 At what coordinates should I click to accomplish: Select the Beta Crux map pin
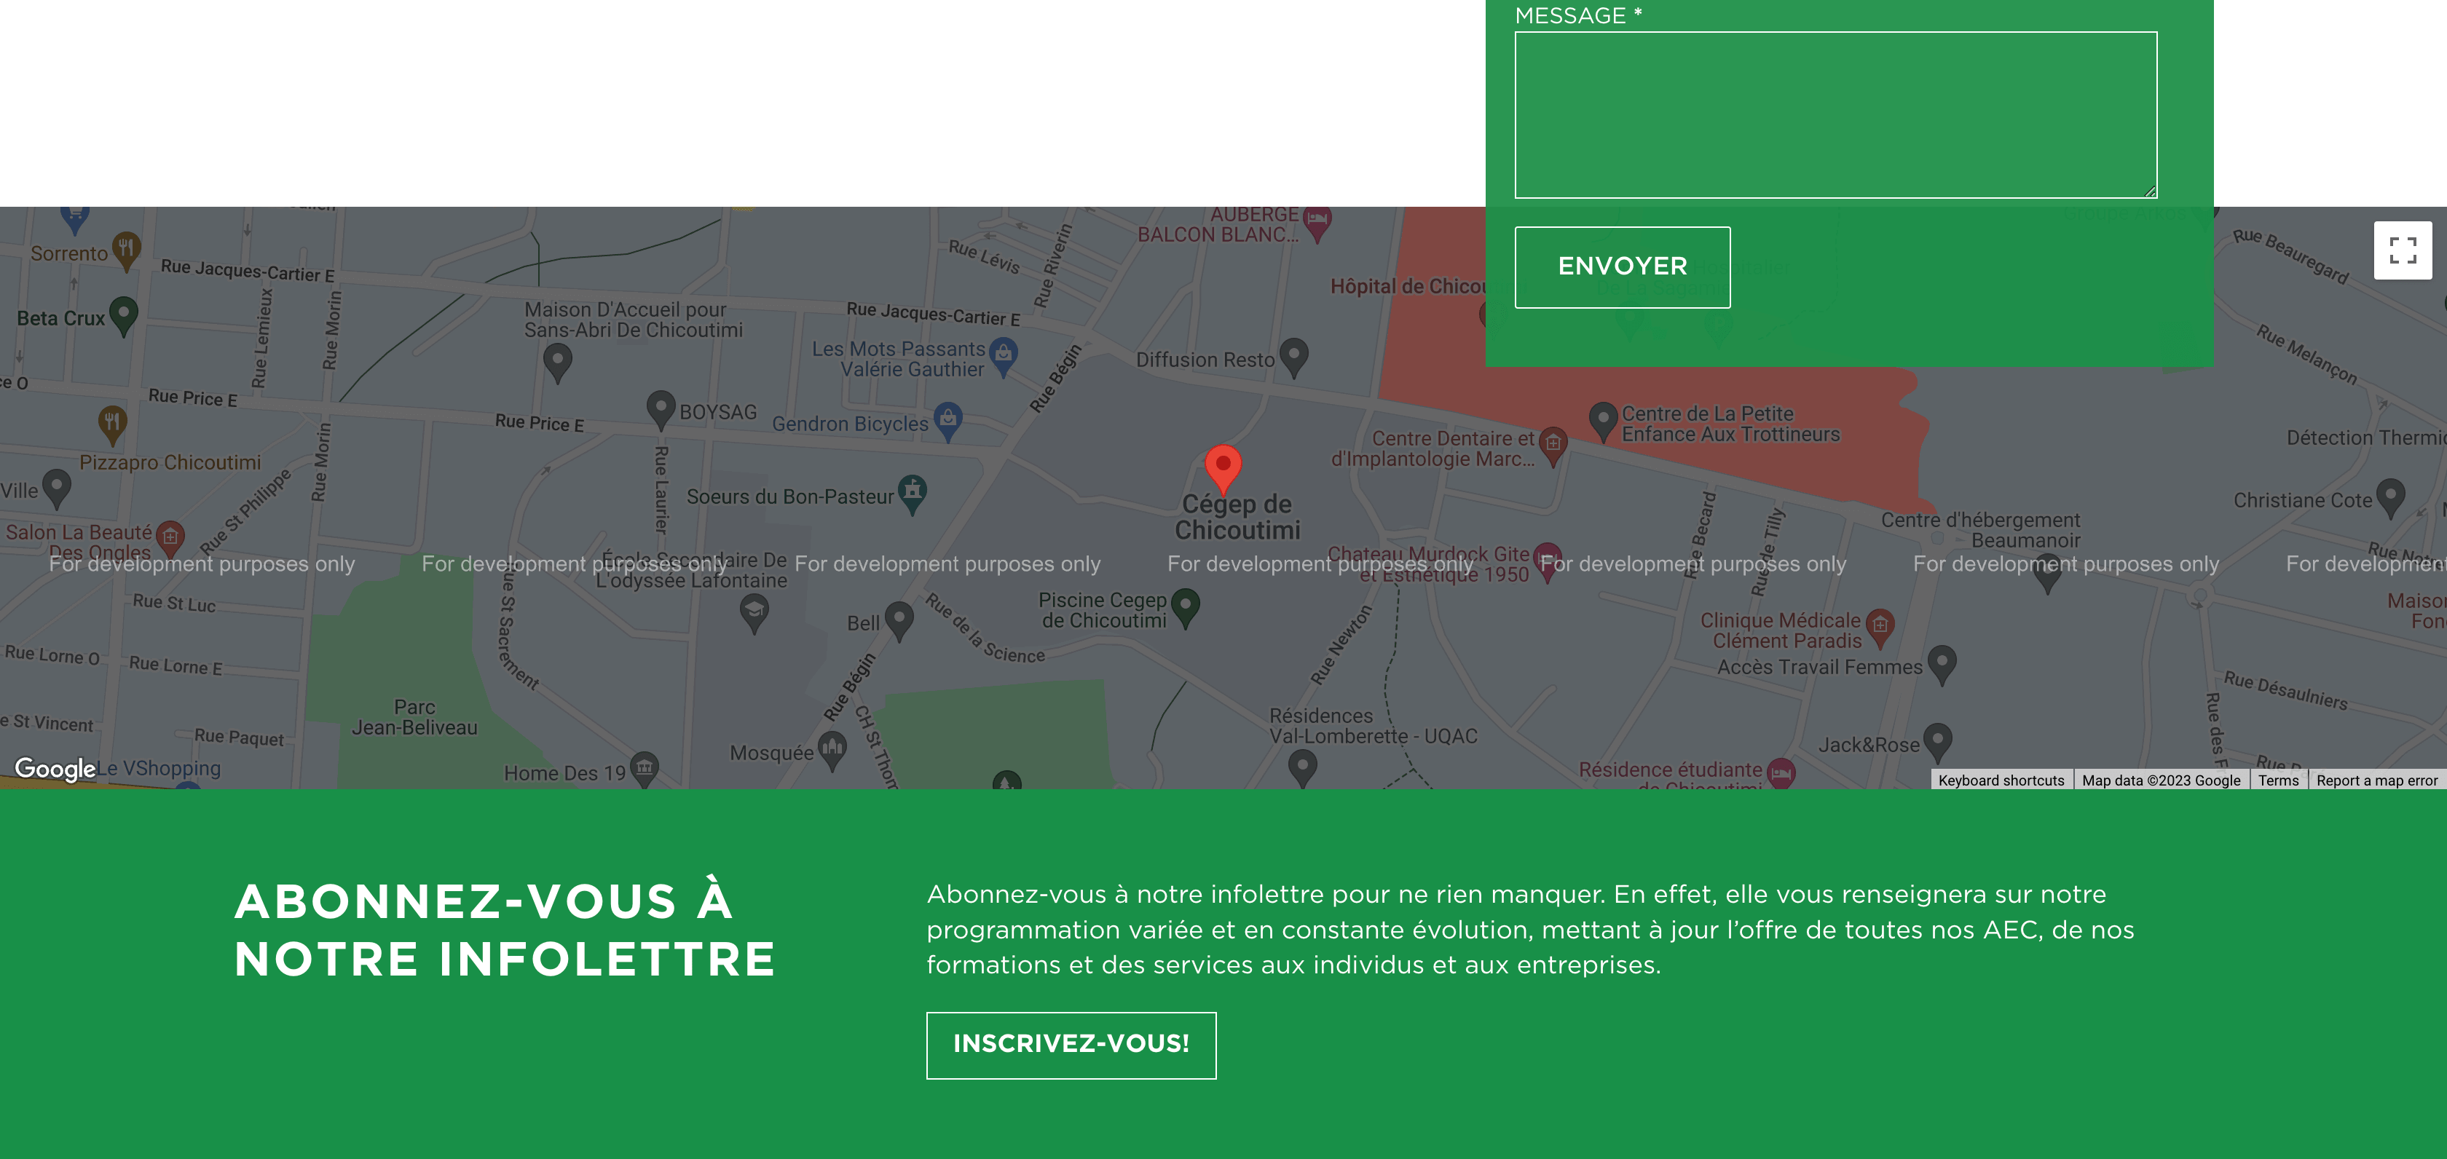click(124, 317)
